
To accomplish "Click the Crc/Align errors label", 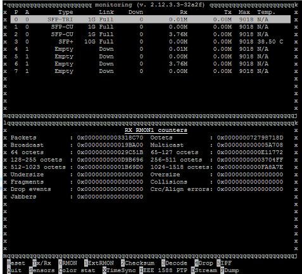I will click(x=180, y=190).
